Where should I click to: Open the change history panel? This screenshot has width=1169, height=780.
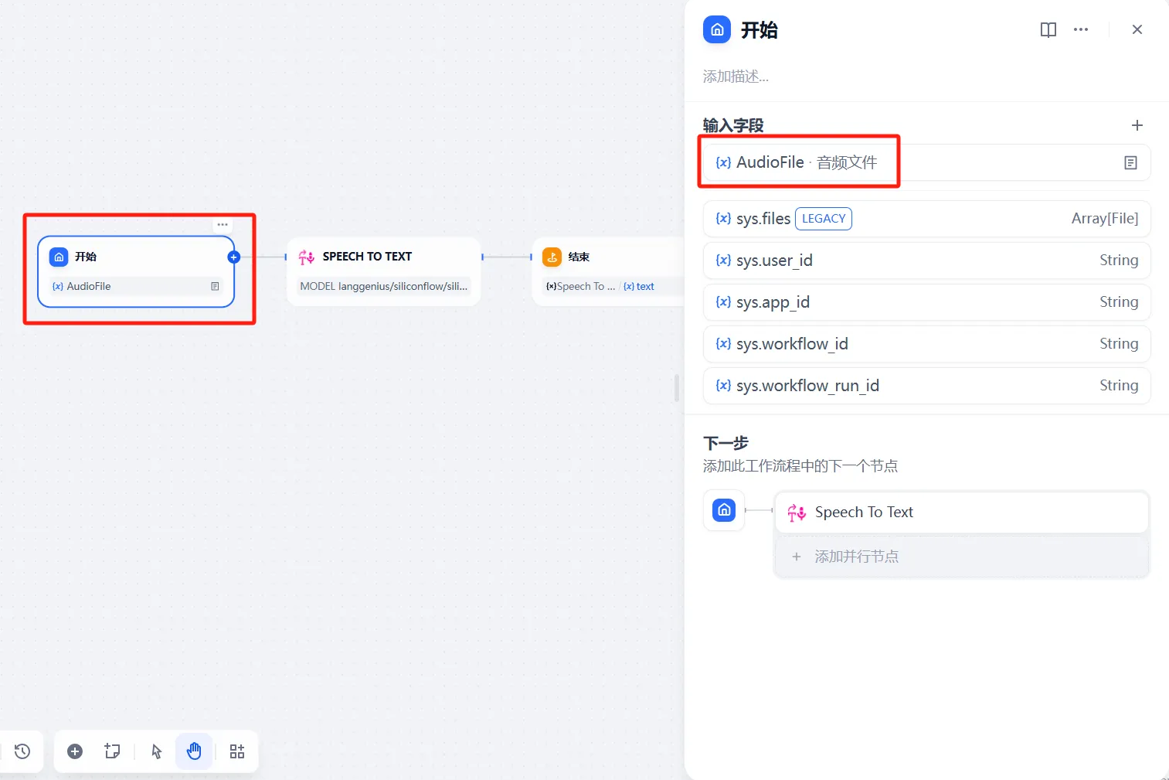(22, 751)
